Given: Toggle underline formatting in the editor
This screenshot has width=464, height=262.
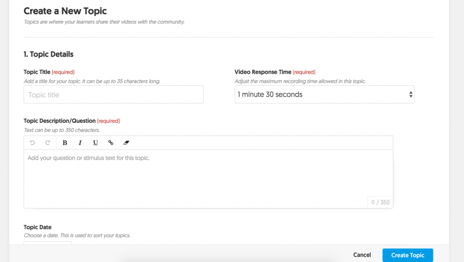Looking at the screenshot, I should 95,142.
